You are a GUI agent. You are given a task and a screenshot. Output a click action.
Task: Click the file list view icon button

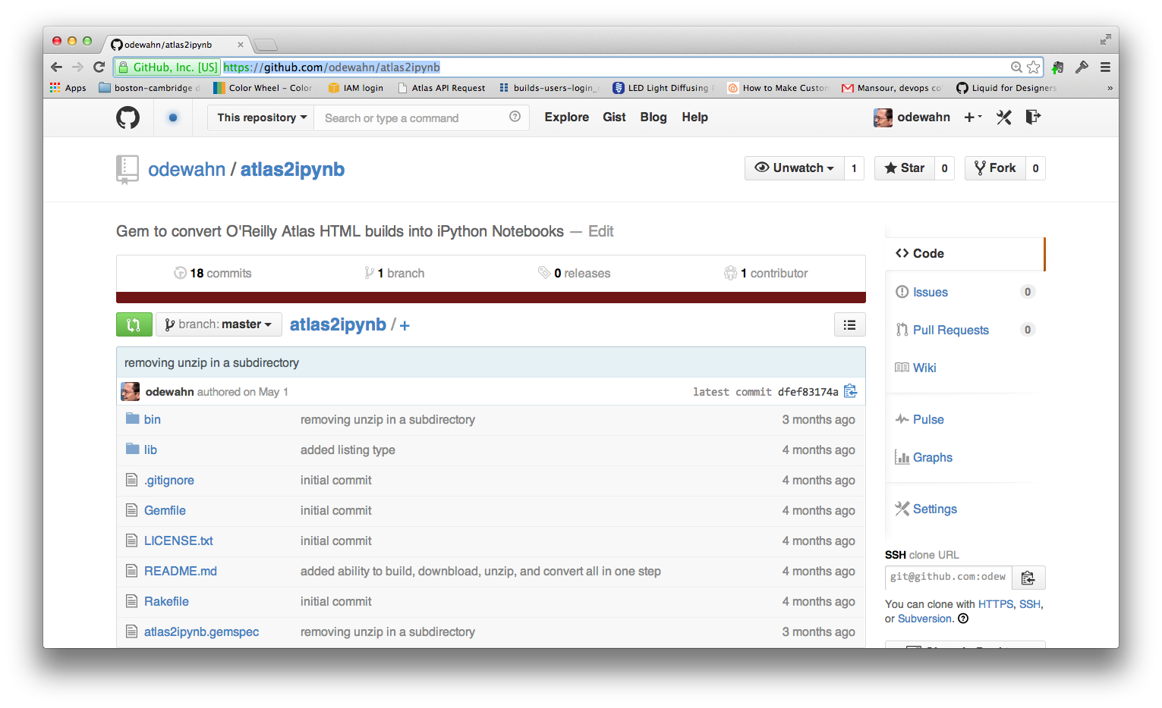point(849,324)
